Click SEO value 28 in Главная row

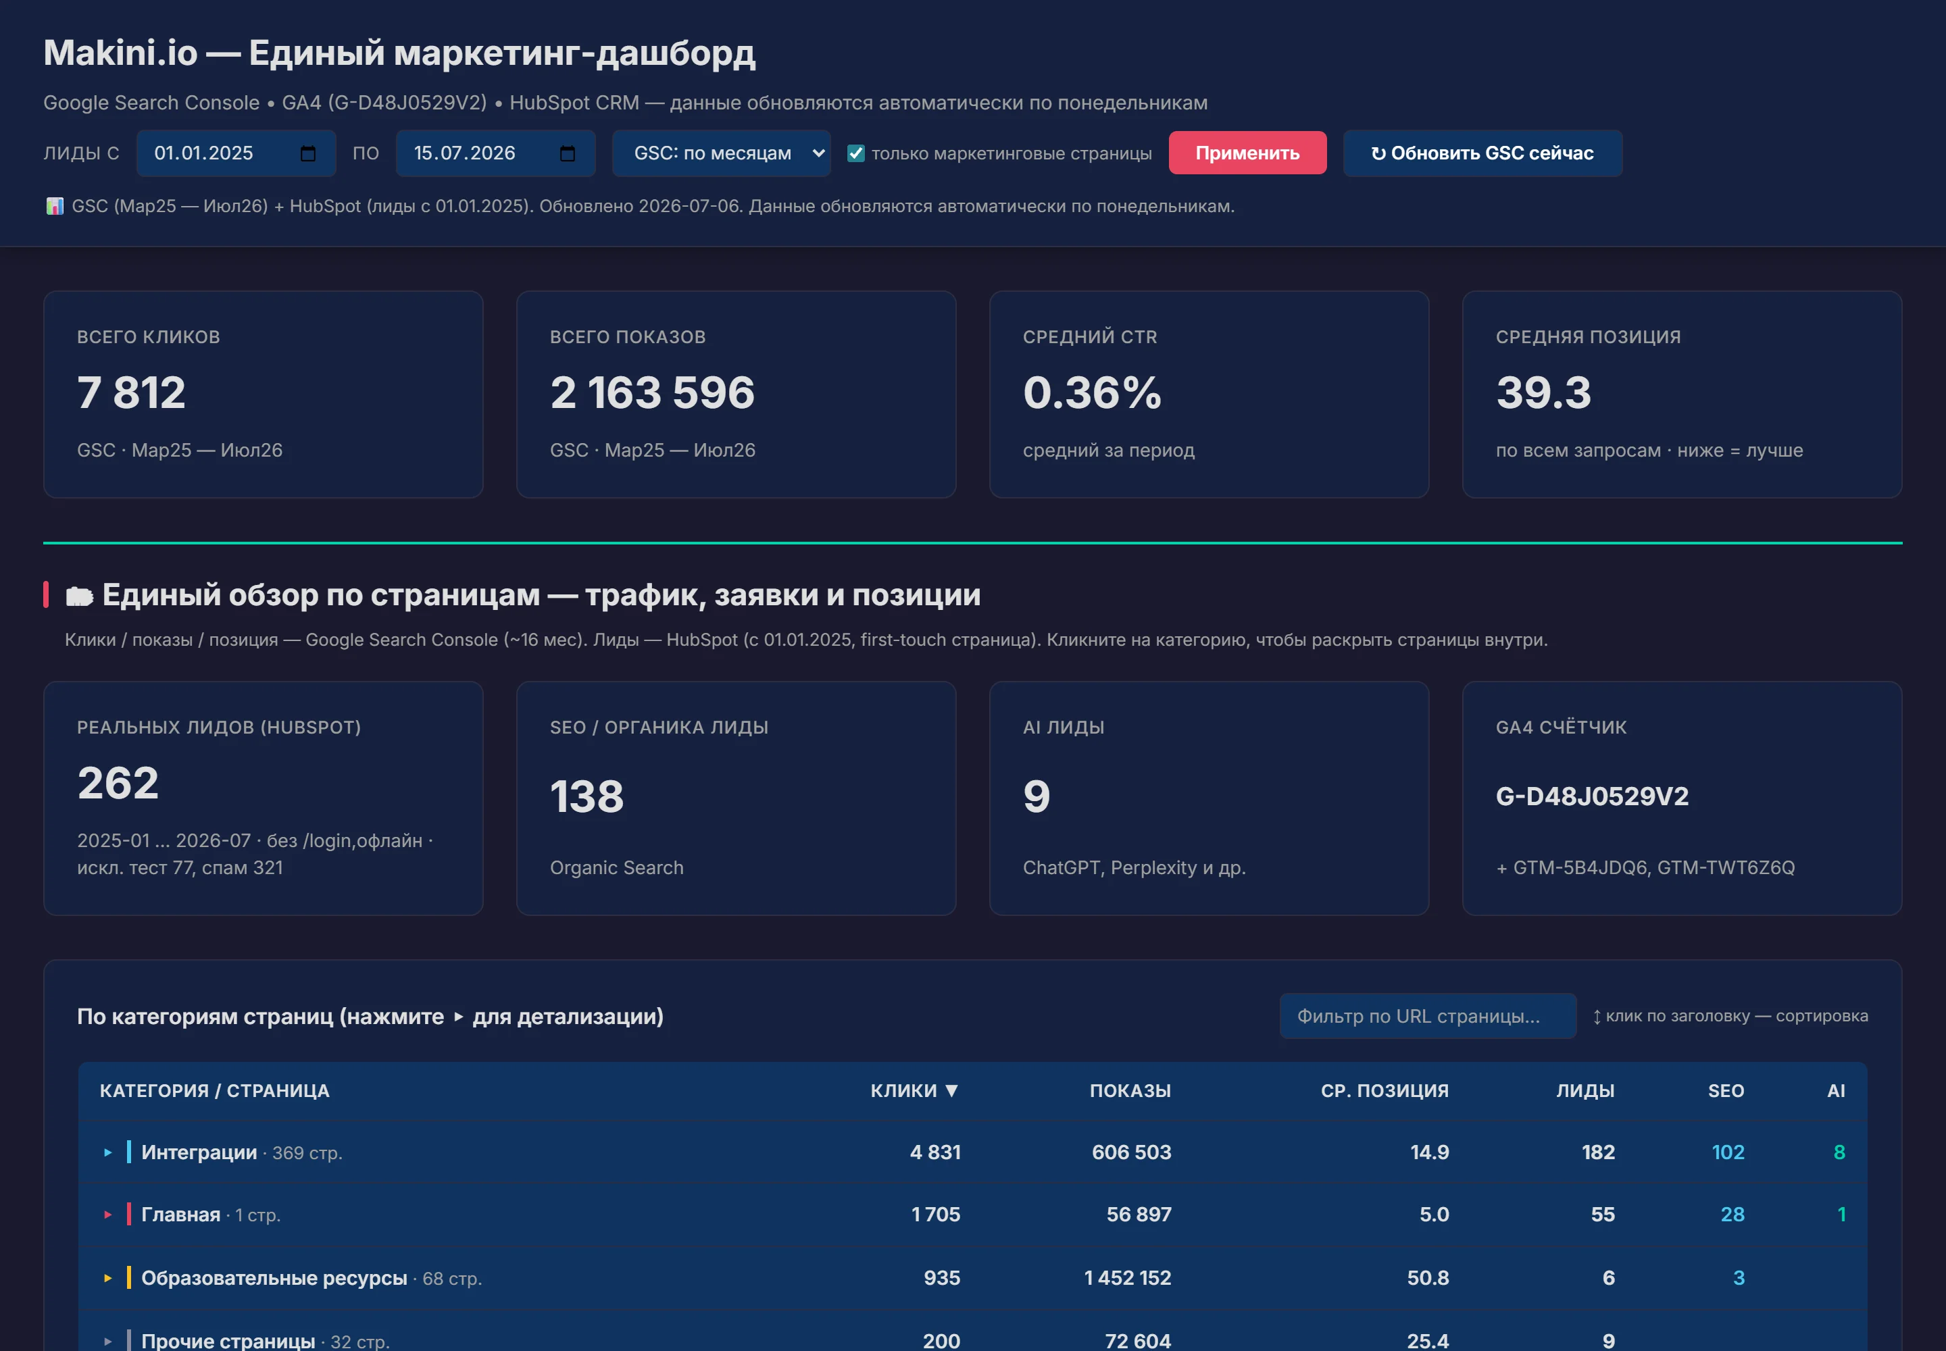coord(1732,1215)
